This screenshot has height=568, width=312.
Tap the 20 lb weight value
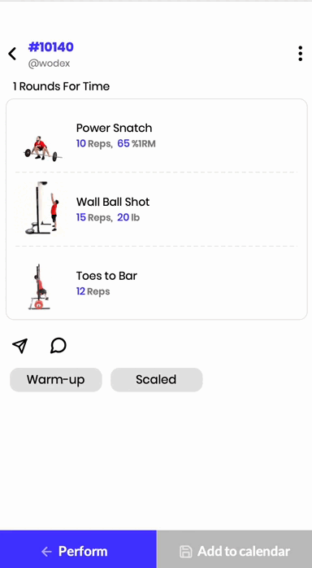pyautogui.click(x=128, y=217)
